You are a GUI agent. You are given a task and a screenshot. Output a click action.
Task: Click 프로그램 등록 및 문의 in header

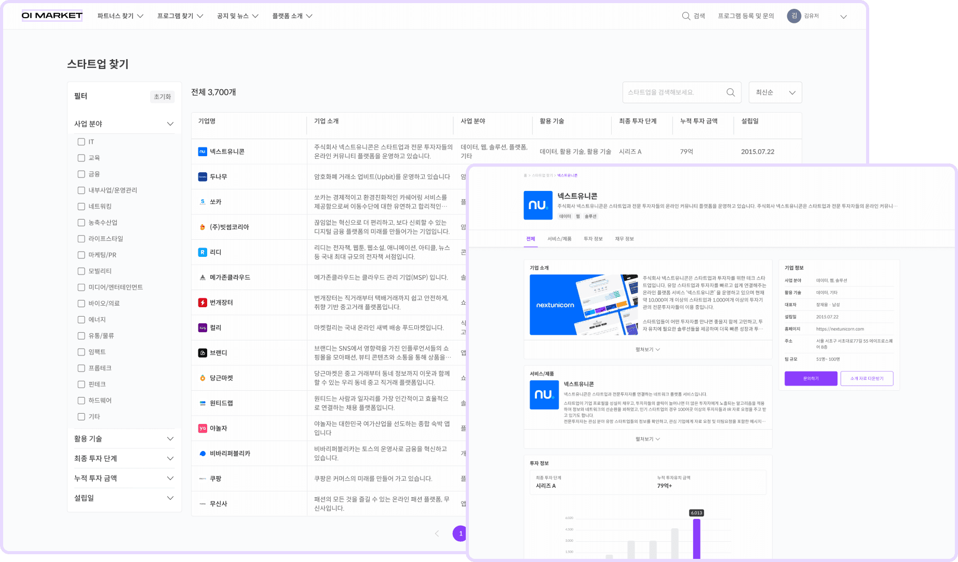pyautogui.click(x=746, y=16)
